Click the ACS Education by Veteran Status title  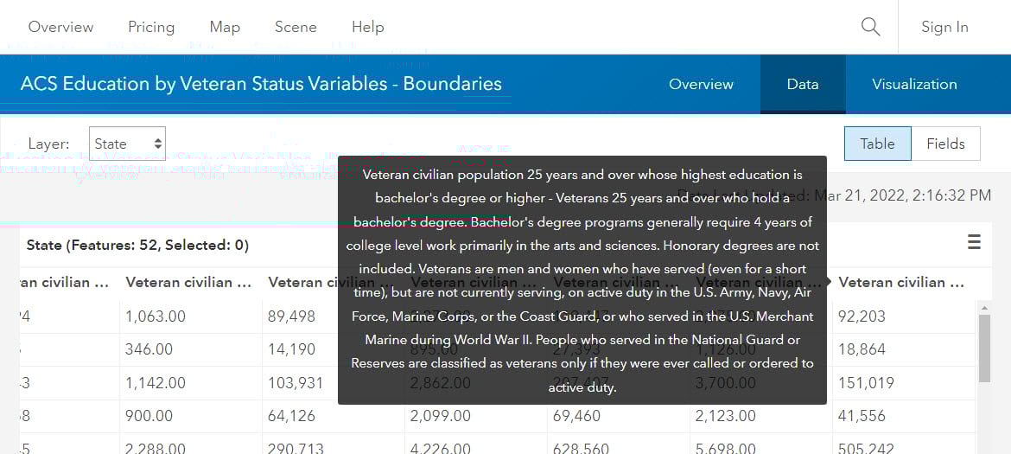[x=261, y=84]
